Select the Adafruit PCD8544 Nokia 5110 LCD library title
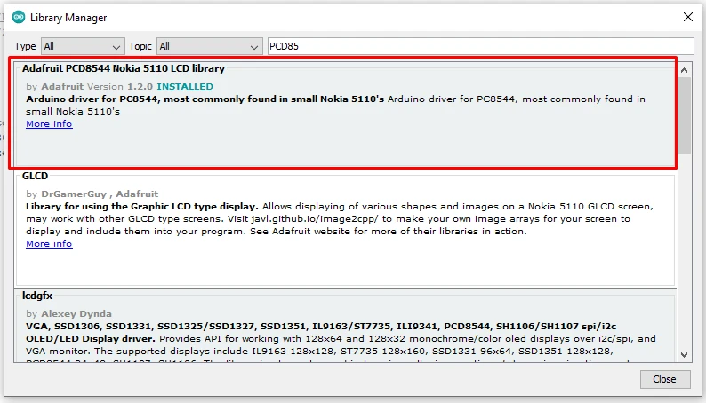Viewport: 706px width, 403px height. pos(124,68)
